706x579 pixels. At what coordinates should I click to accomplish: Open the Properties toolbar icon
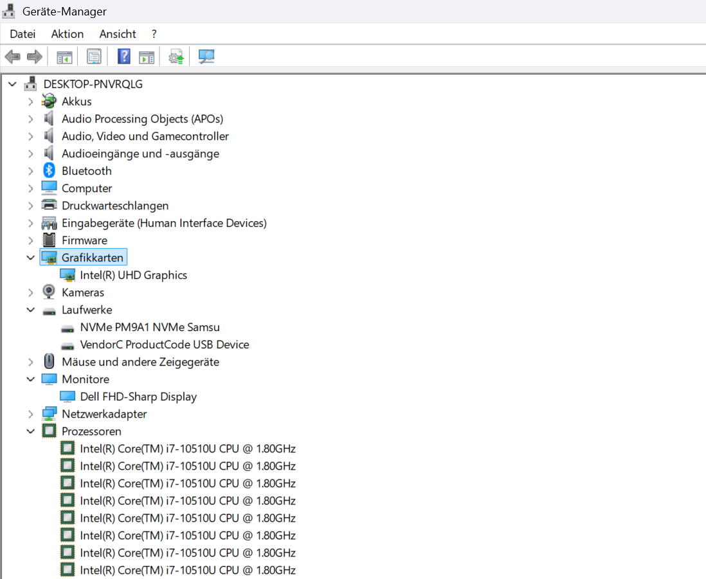tap(94, 57)
